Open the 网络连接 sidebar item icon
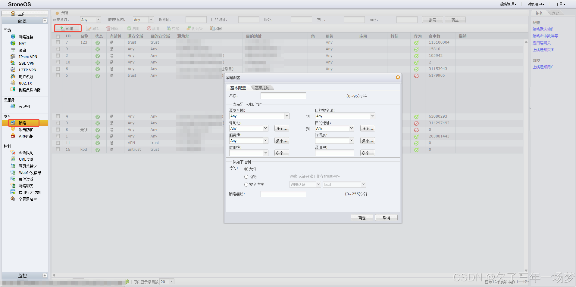The height and width of the screenshot is (287, 576). pos(13,37)
